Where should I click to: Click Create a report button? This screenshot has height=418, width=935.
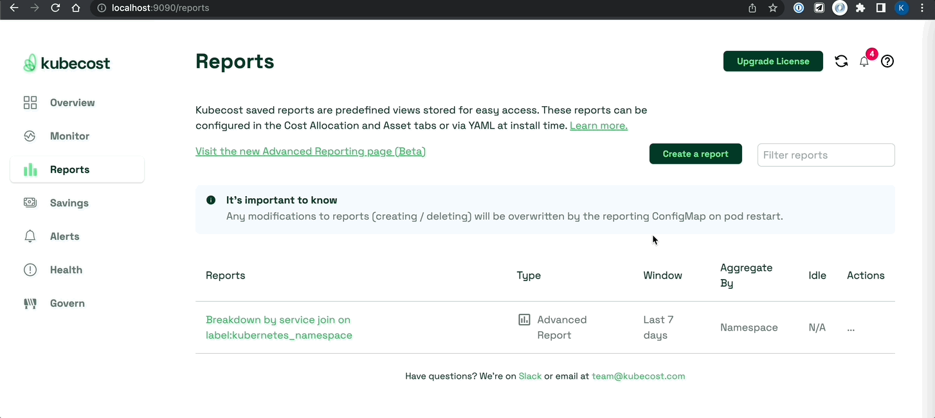click(x=696, y=154)
